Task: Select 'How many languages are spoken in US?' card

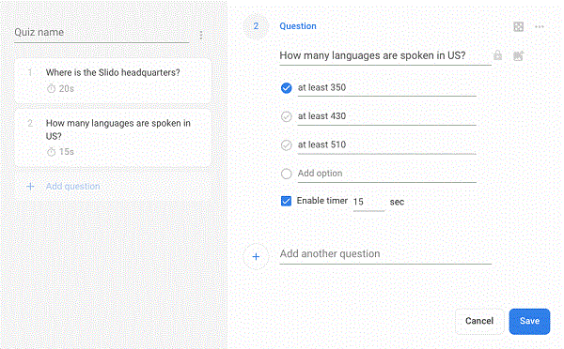Action: tap(113, 138)
